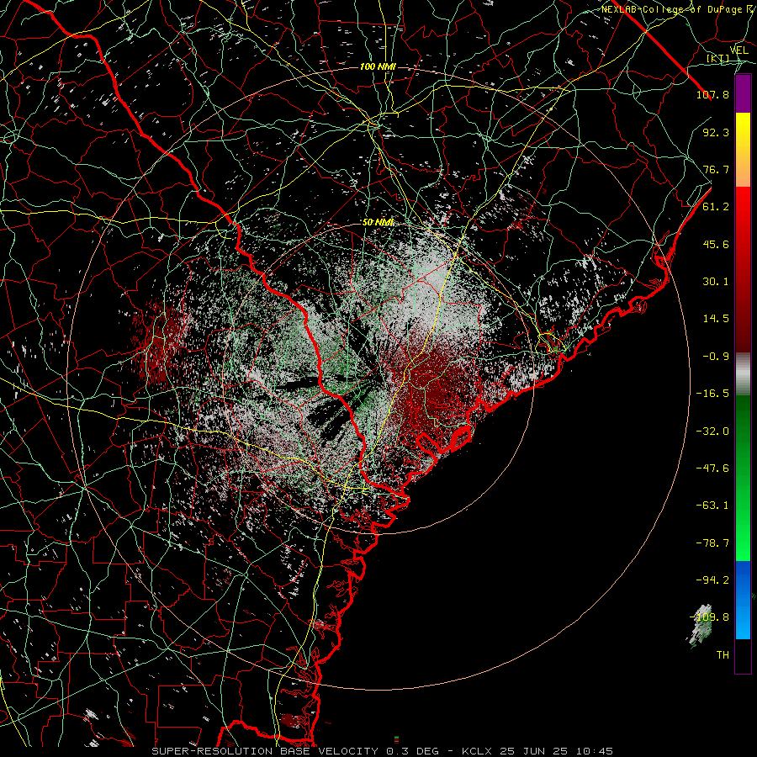Click the -63.1 velocity scale value
Image resolution: width=757 pixels, height=757 pixels.
[712, 506]
